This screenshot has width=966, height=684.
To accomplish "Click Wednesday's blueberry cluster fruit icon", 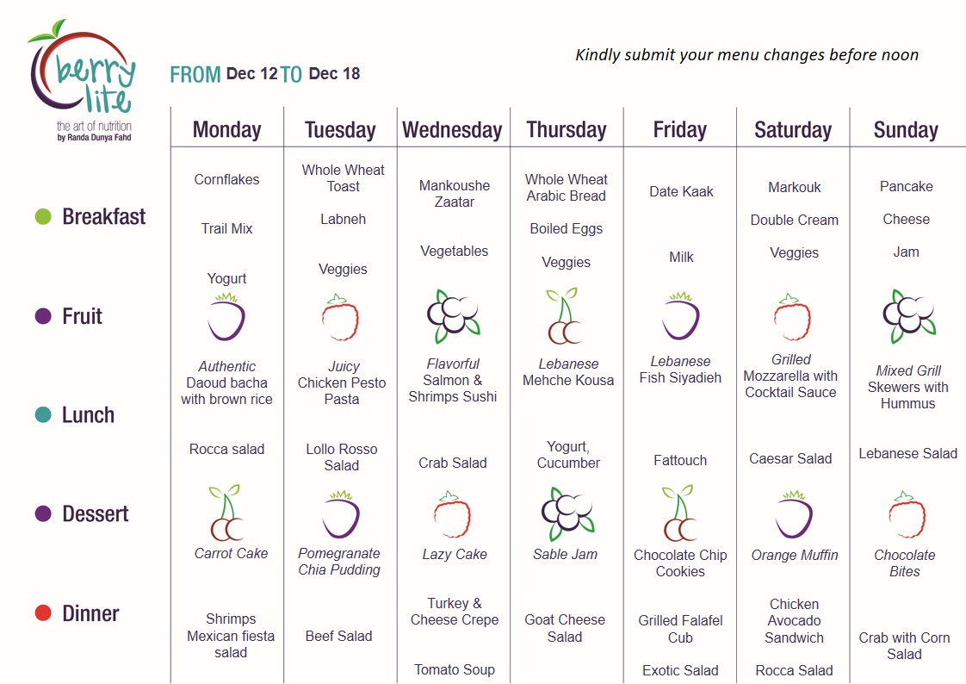I will [454, 316].
